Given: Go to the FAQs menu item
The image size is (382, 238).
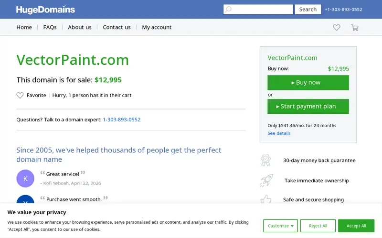Looking at the screenshot, I should click(x=50, y=27).
